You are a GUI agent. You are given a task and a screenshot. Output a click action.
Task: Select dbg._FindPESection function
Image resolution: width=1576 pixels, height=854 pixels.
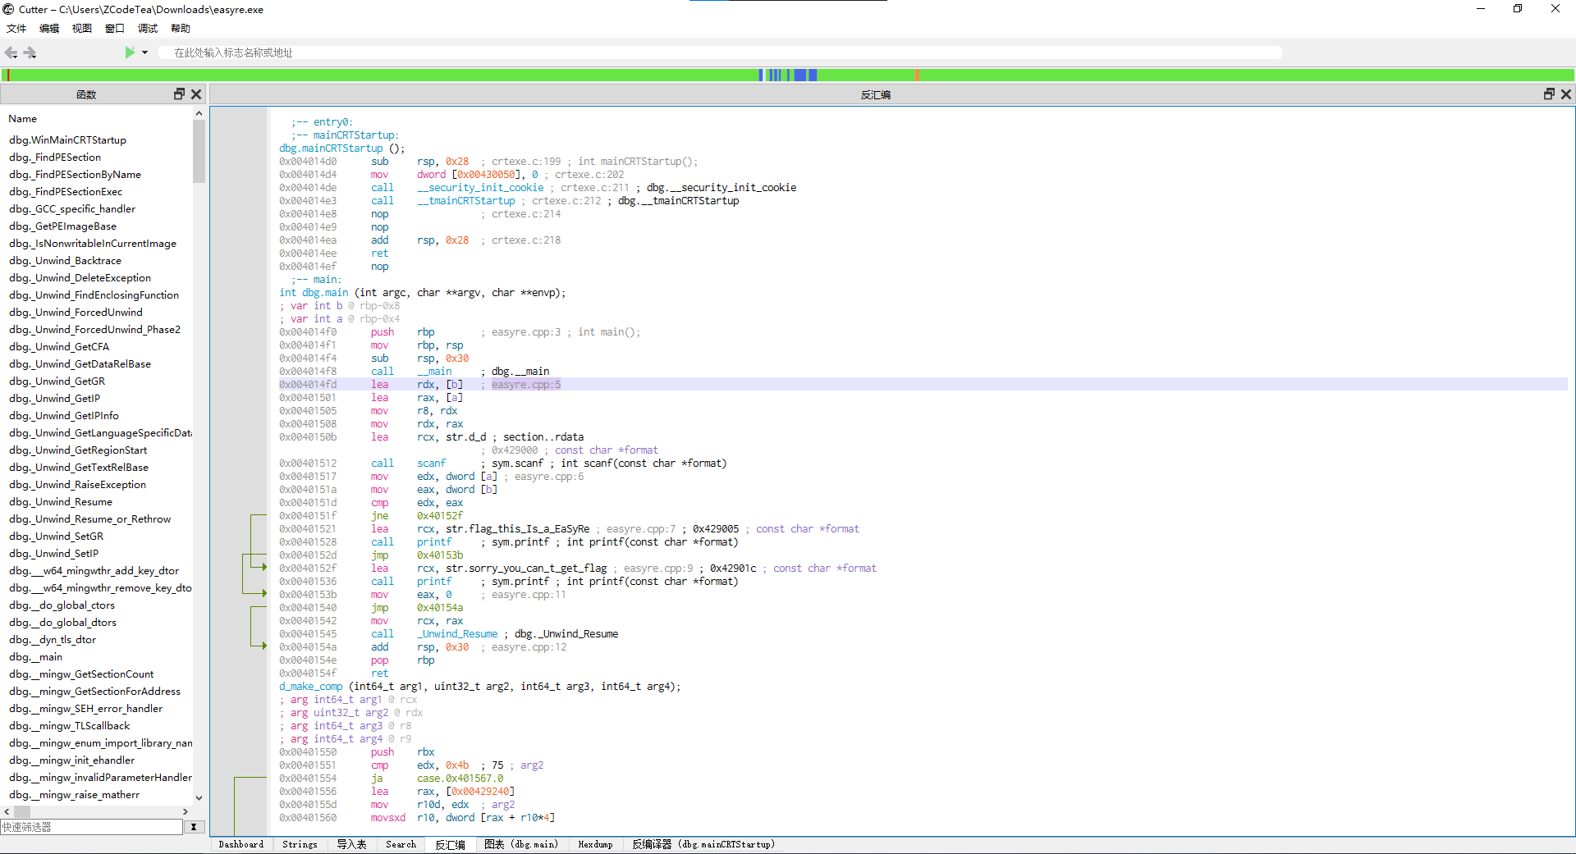point(55,158)
